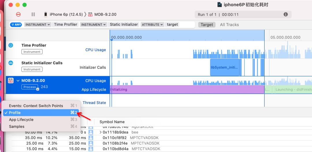Click the Thread State track label
The height and width of the screenshot is (152, 312).
click(x=94, y=103)
